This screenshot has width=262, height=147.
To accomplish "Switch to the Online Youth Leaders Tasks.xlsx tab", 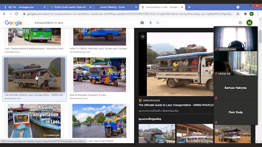I will pos(70,7).
